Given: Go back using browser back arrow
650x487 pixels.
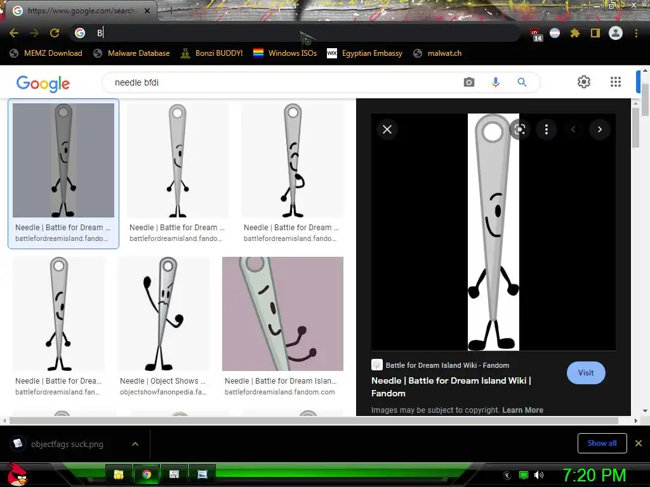Looking at the screenshot, I should (x=14, y=33).
